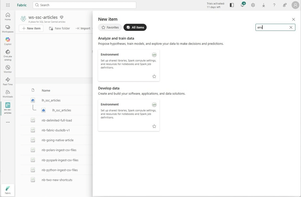Image resolution: width=301 pixels, height=197 pixels.
Task: Open Monitor in left sidebar
Action: tap(8, 69)
